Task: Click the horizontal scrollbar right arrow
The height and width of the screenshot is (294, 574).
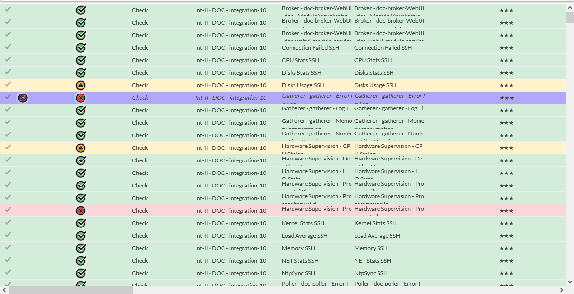Action: point(561,290)
